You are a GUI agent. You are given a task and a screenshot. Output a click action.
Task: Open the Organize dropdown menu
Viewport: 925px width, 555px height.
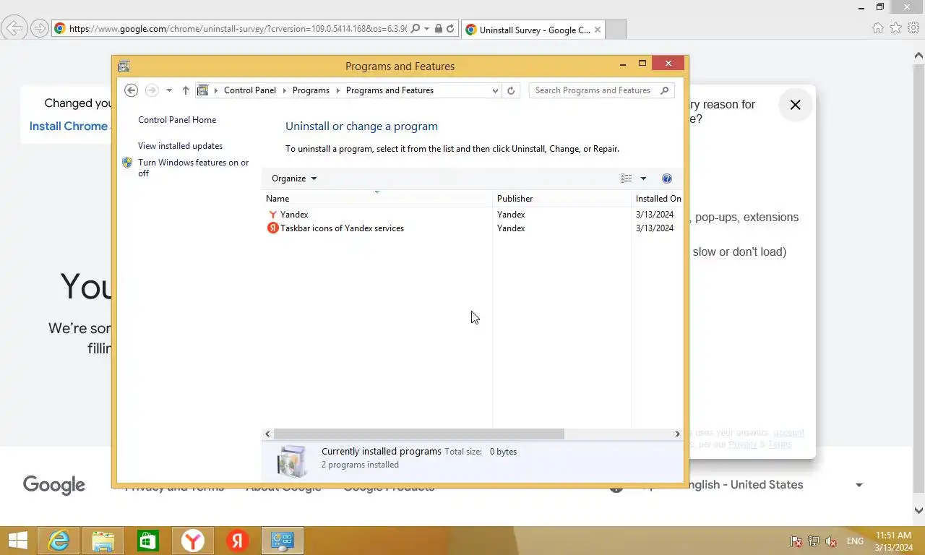click(294, 178)
